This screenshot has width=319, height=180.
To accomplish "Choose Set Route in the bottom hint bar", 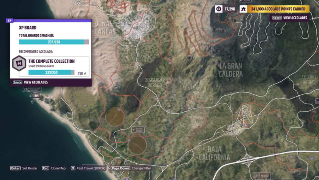I will tap(24, 168).
